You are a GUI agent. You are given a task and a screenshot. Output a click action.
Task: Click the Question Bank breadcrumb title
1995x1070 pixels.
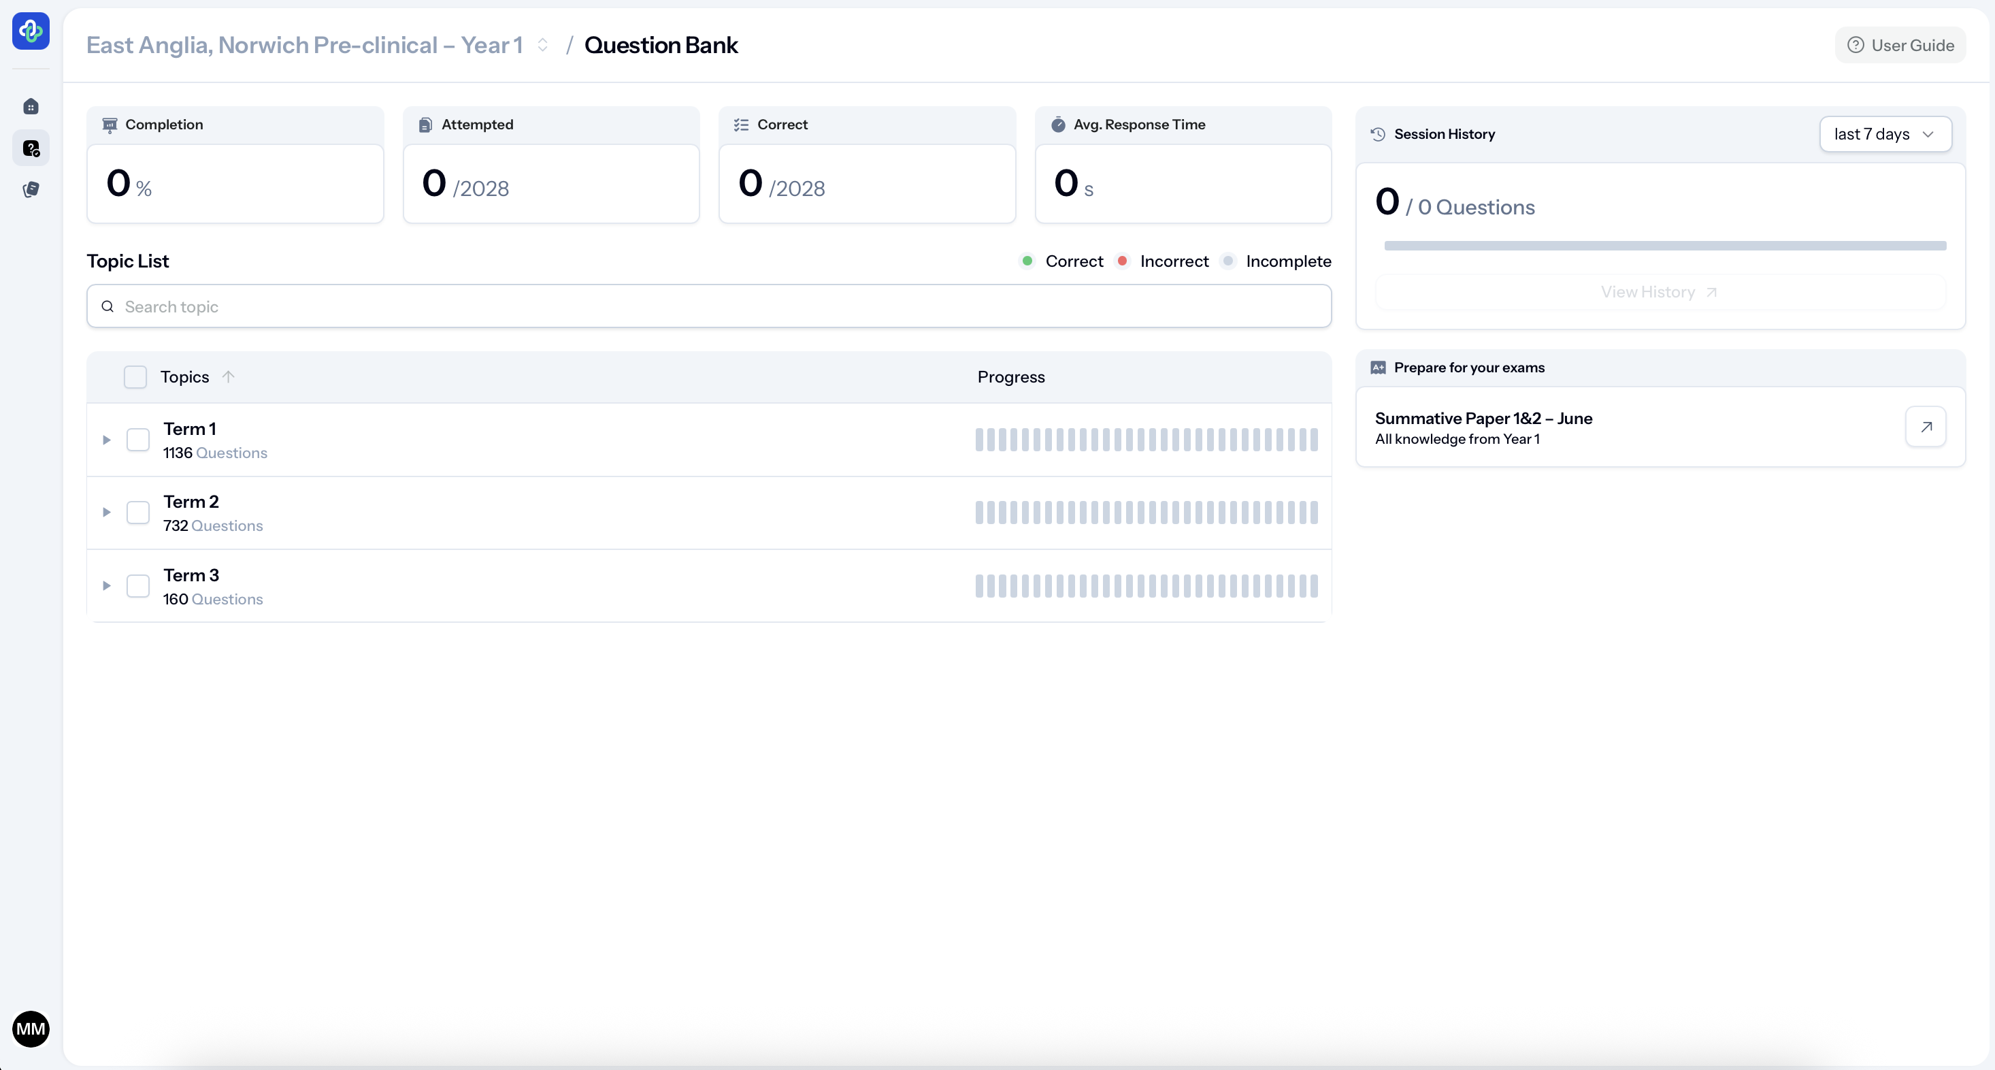(661, 45)
